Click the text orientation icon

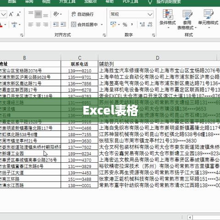pyautogui.click(x=56, y=14)
